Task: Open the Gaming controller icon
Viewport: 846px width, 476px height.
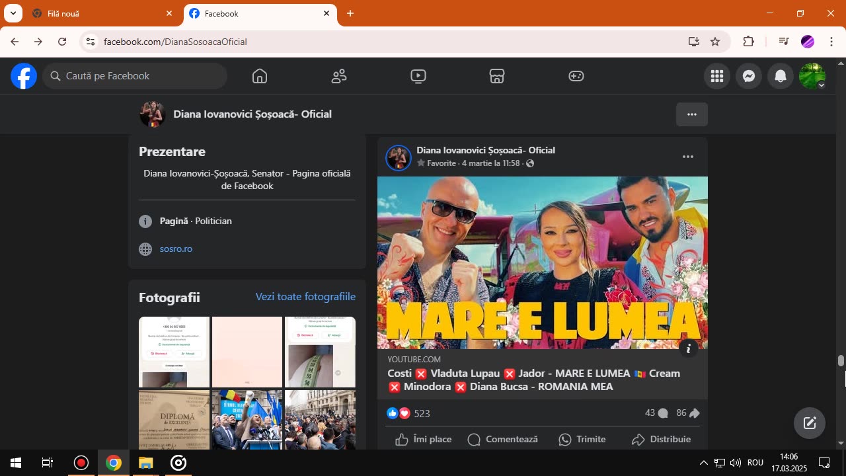Action: point(576,76)
